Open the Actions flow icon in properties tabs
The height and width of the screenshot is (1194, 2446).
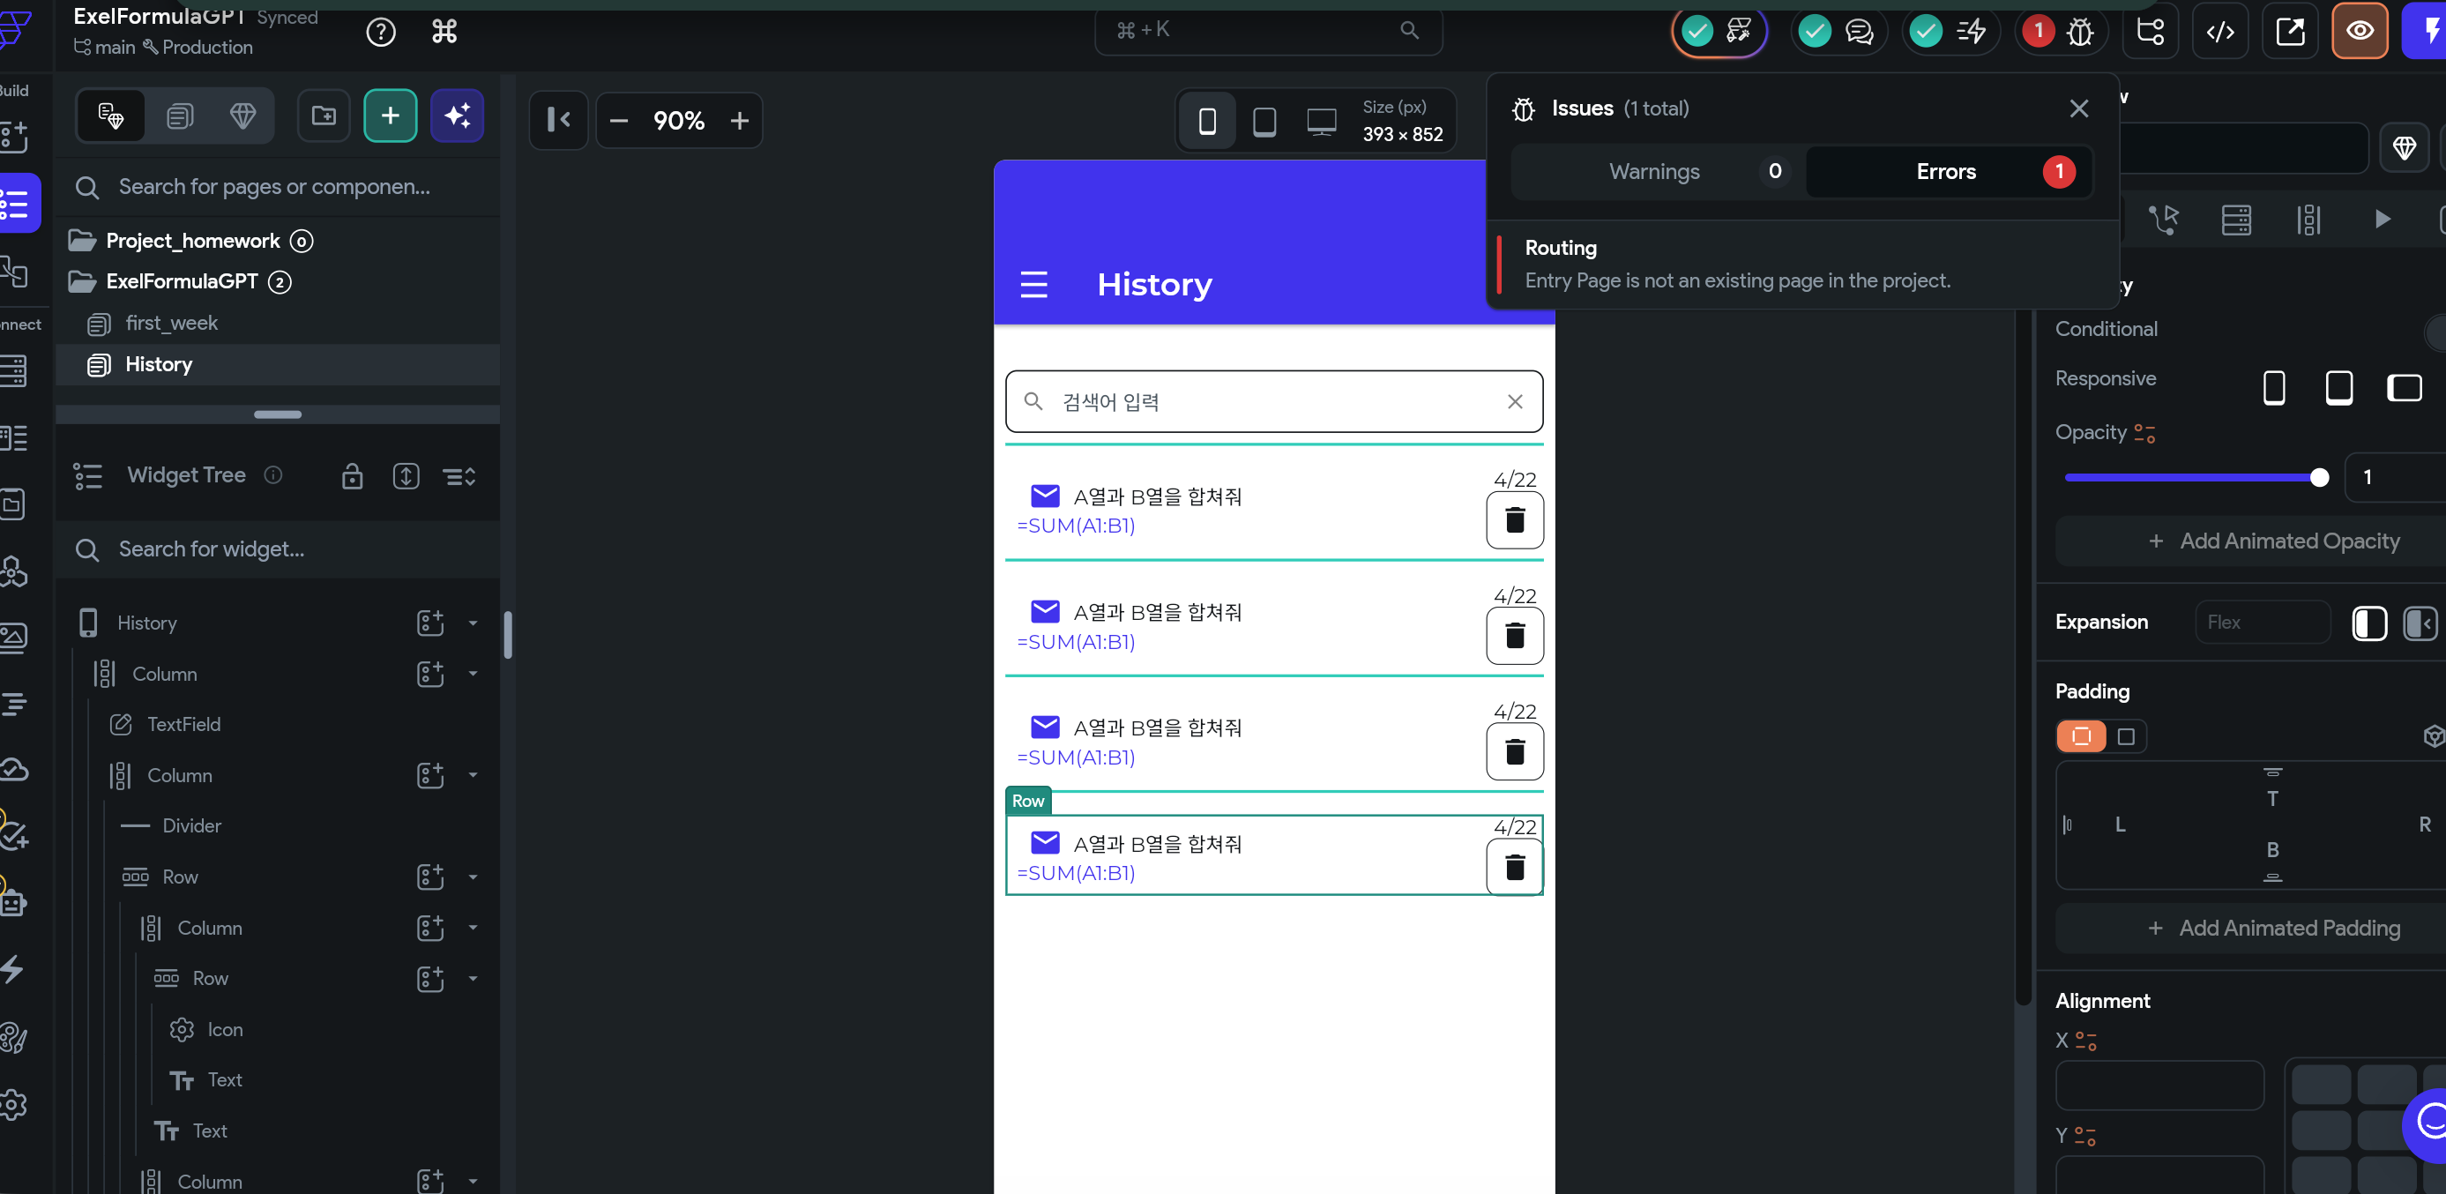tap(2164, 220)
